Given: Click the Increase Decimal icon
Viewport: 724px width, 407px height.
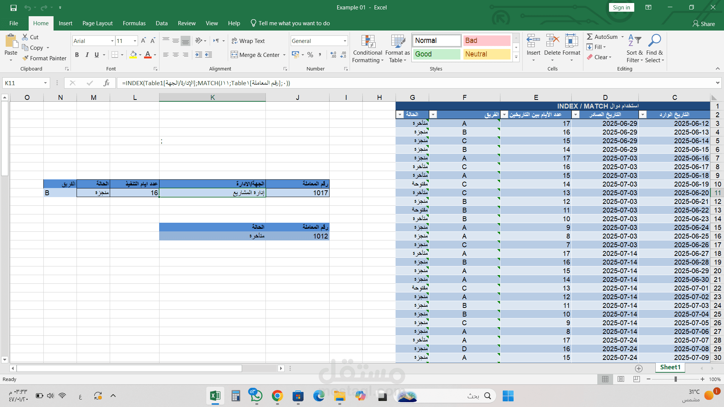Looking at the screenshot, I should pyautogui.click(x=333, y=55).
